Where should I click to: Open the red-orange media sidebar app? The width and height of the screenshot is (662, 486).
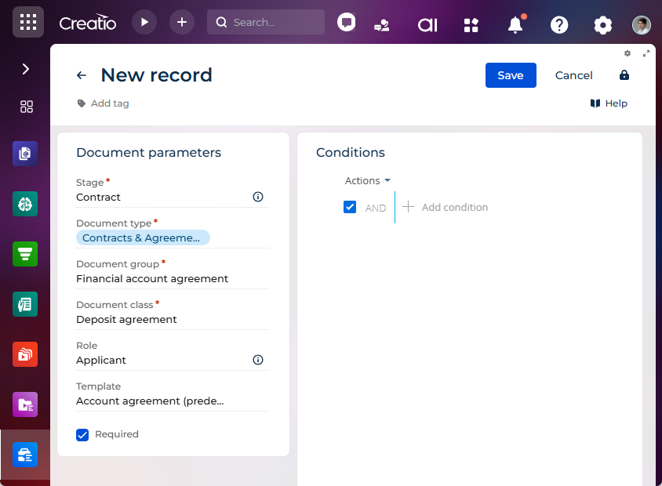(25, 354)
